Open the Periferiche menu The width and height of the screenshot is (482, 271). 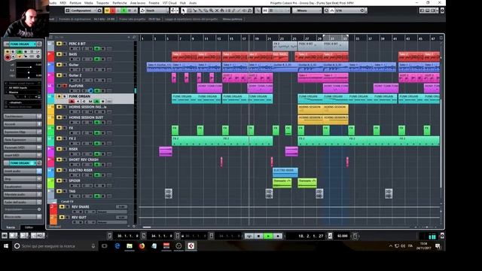pyautogui.click(x=120, y=3)
